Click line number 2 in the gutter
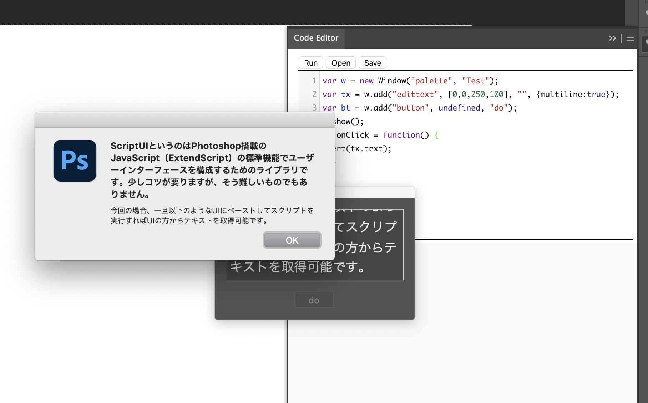Screen dimensions: 648x403 [314, 95]
